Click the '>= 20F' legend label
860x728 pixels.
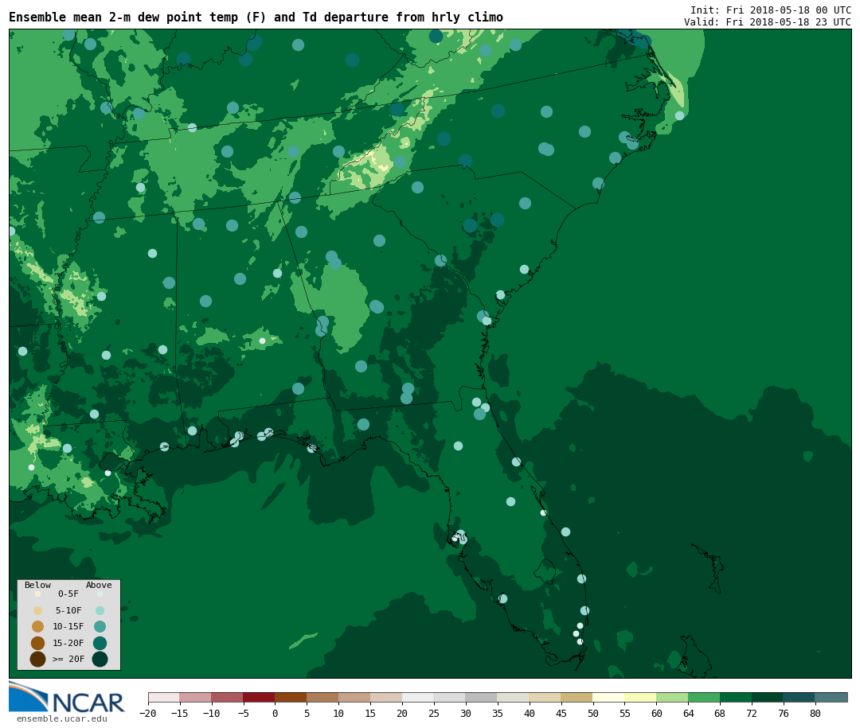(68, 659)
